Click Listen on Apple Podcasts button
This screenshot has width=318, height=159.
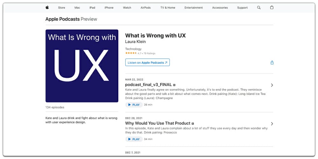pos(148,62)
